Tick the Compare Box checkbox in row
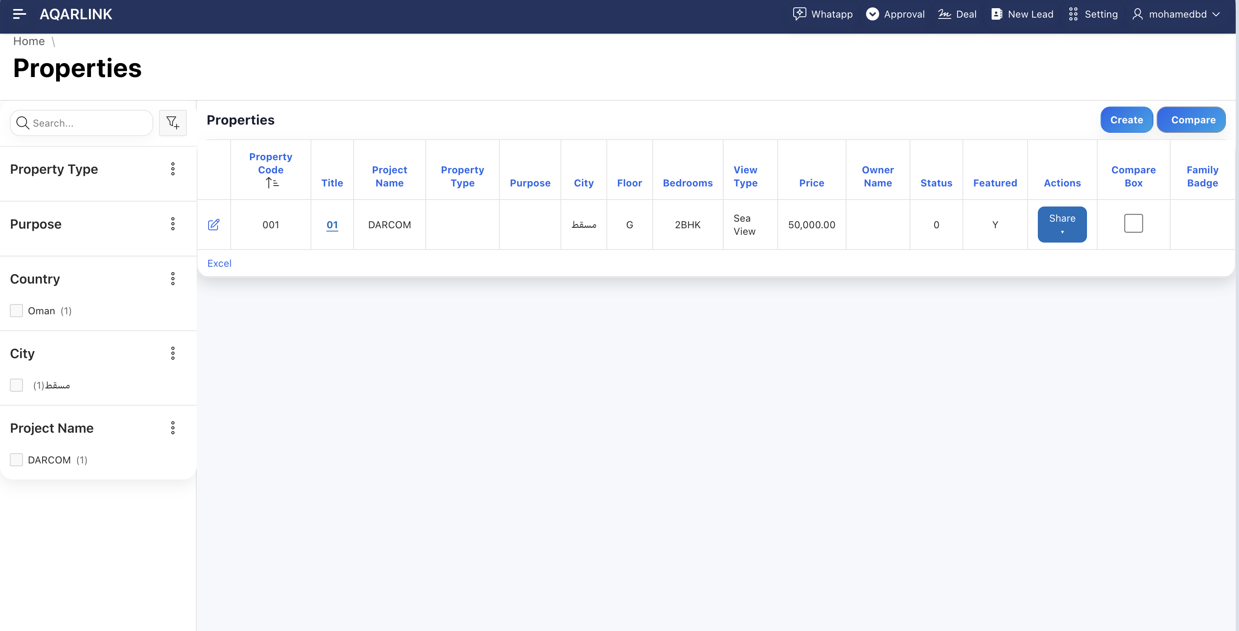The width and height of the screenshot is (1239, 631). [x=1133, y=223]
